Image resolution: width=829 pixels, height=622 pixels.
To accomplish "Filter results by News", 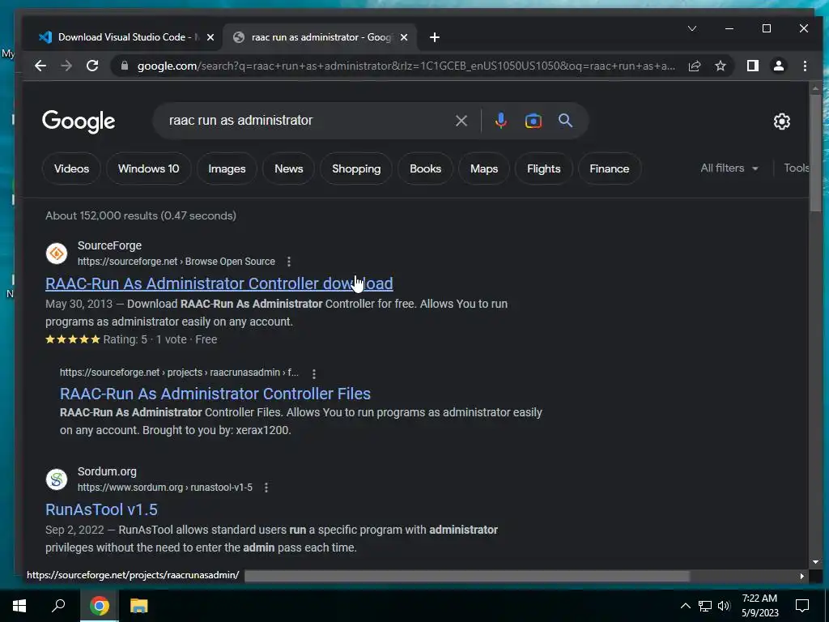I will tap(289, 168).
